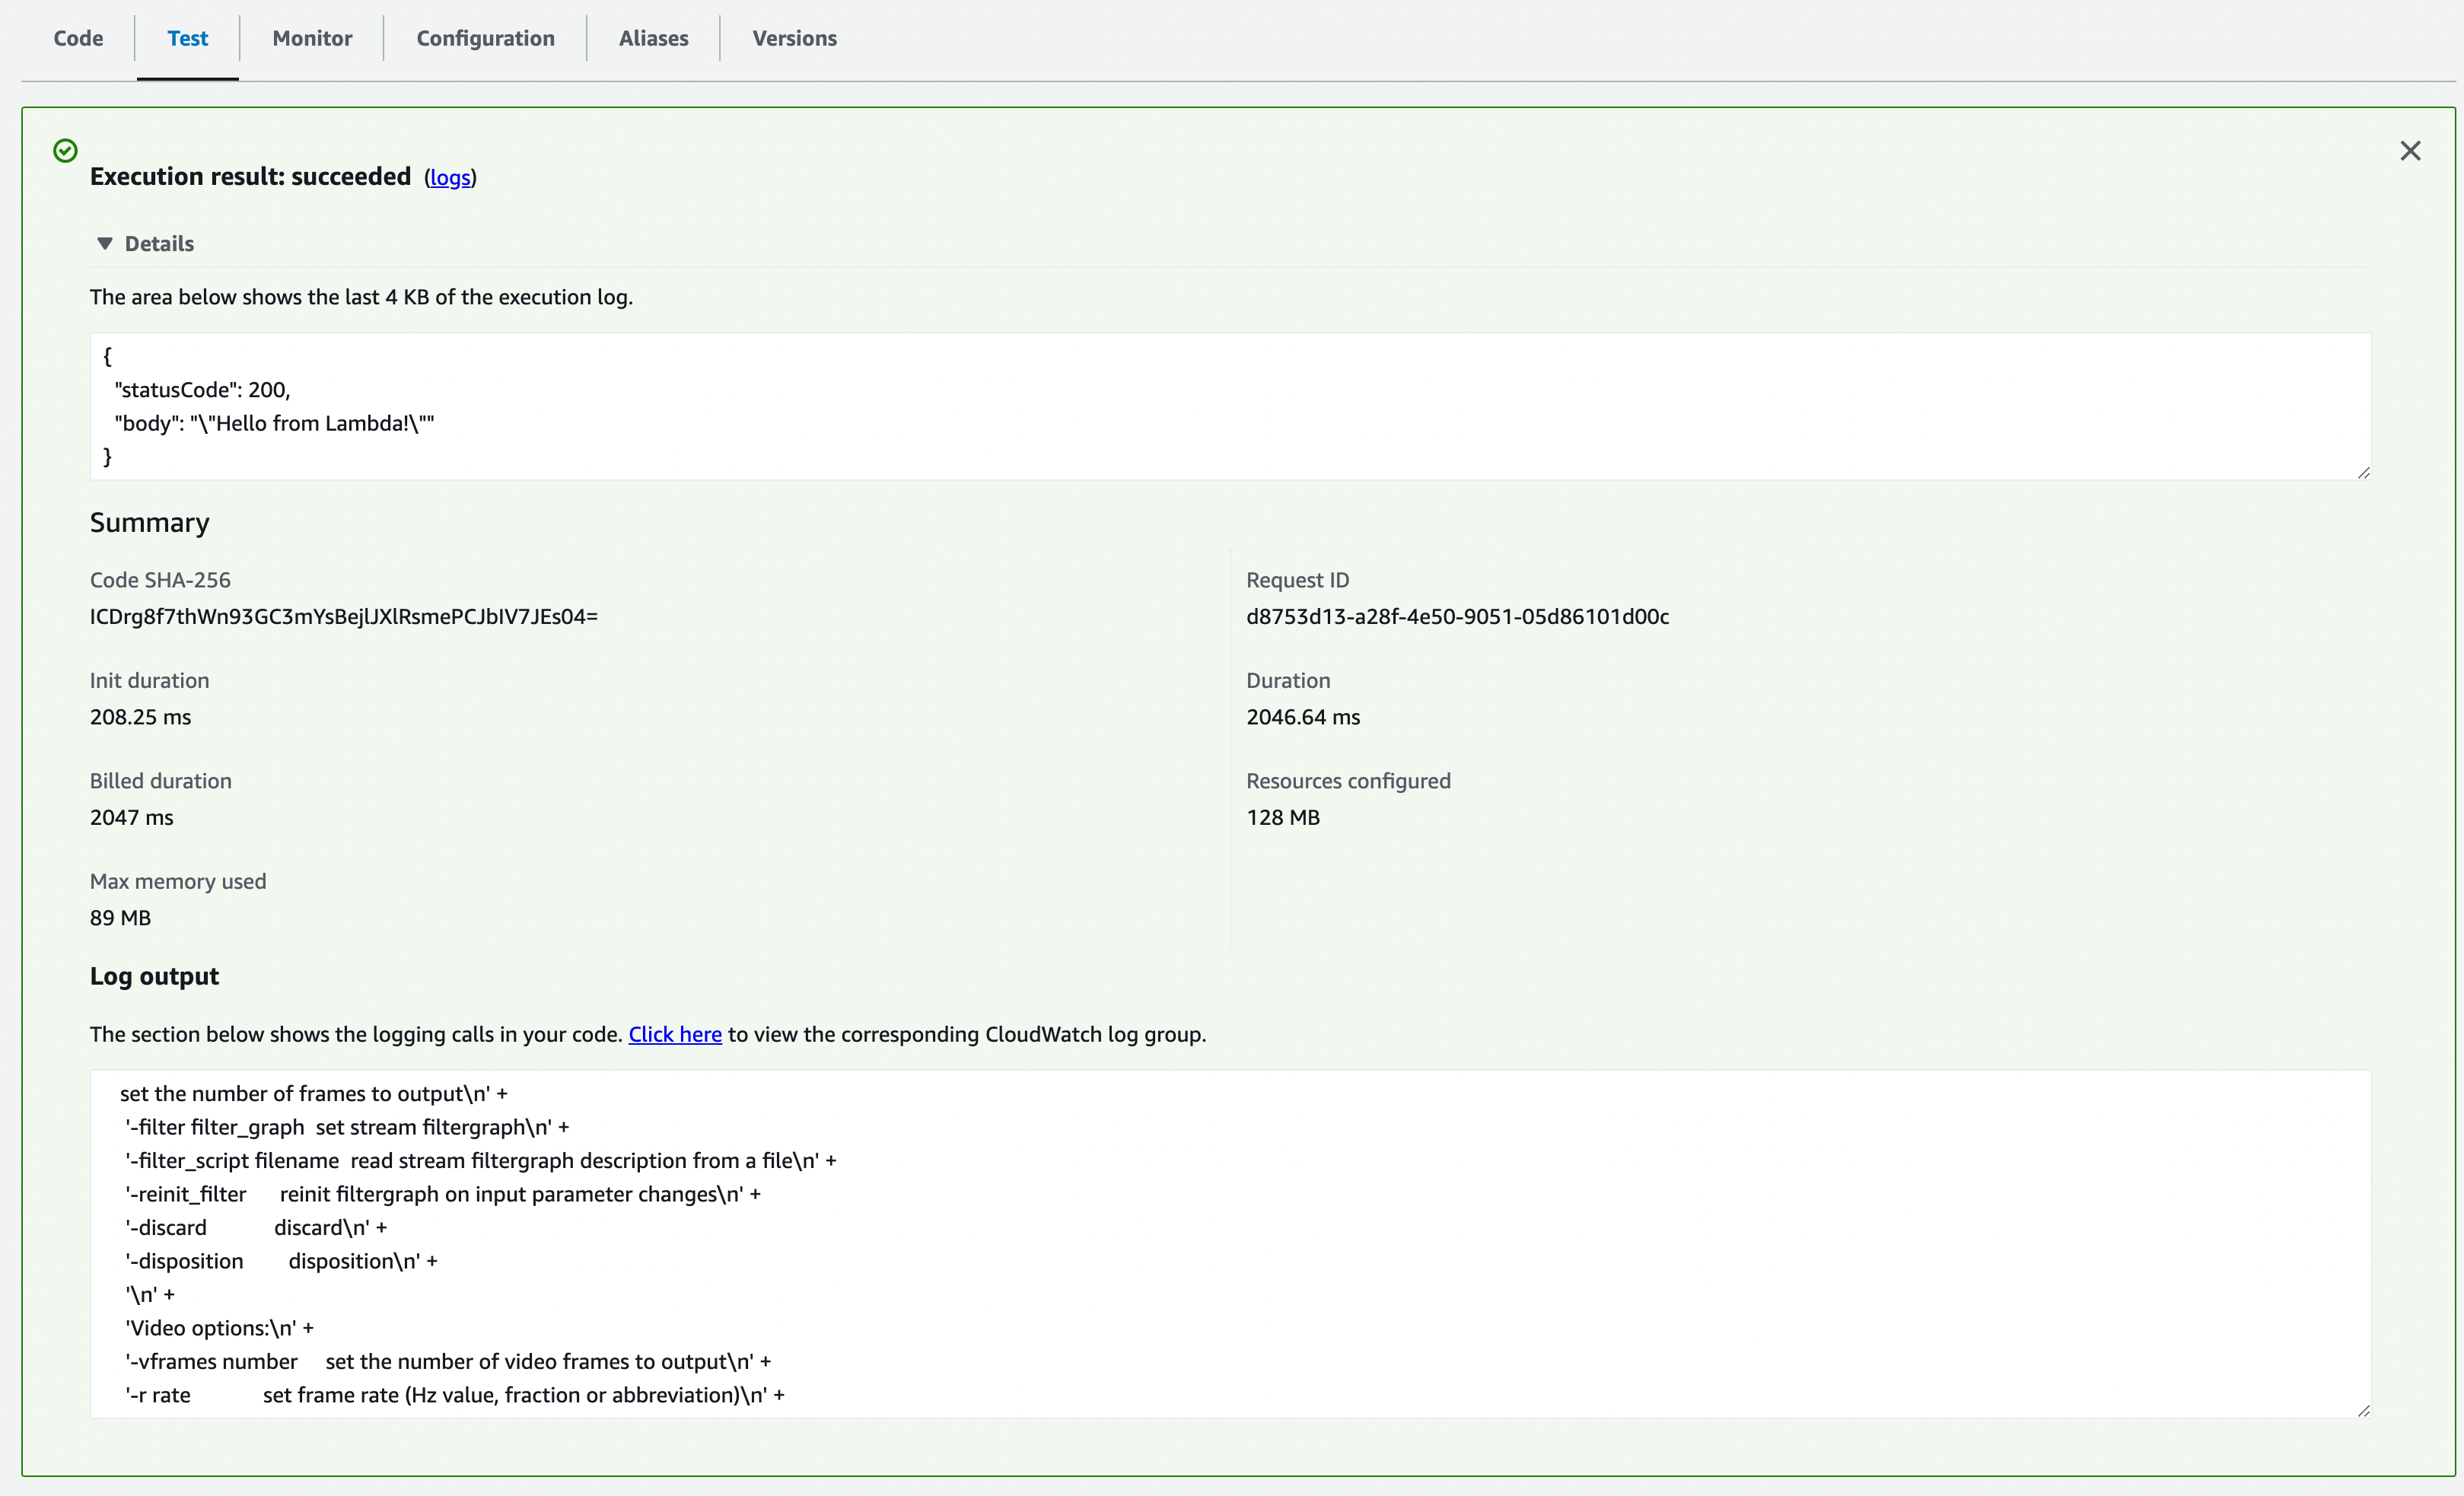
Task: Click the green success checkmark icon
Action: pos(65,151)
